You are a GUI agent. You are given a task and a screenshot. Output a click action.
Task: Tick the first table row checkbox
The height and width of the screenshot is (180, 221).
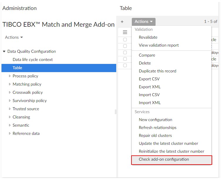(125, 40)
